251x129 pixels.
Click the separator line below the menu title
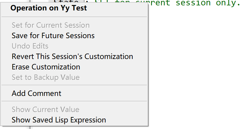click(74, 17)
